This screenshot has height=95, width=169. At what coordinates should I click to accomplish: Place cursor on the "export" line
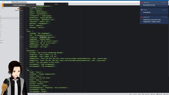[x=39, y=14]
